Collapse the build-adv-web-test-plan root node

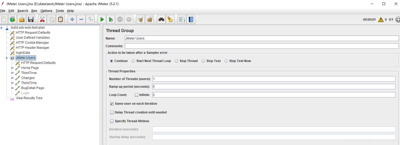tap(1, 28)
